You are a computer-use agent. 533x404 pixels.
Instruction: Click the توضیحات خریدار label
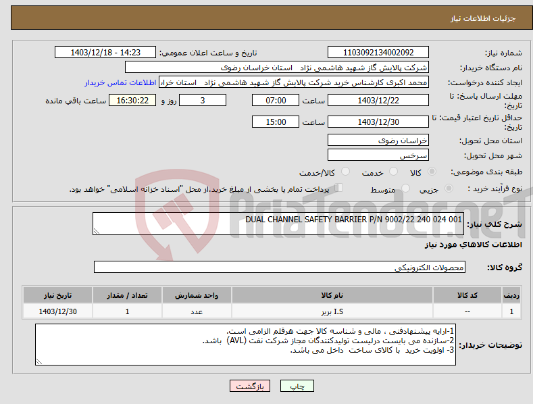(490, 345)
